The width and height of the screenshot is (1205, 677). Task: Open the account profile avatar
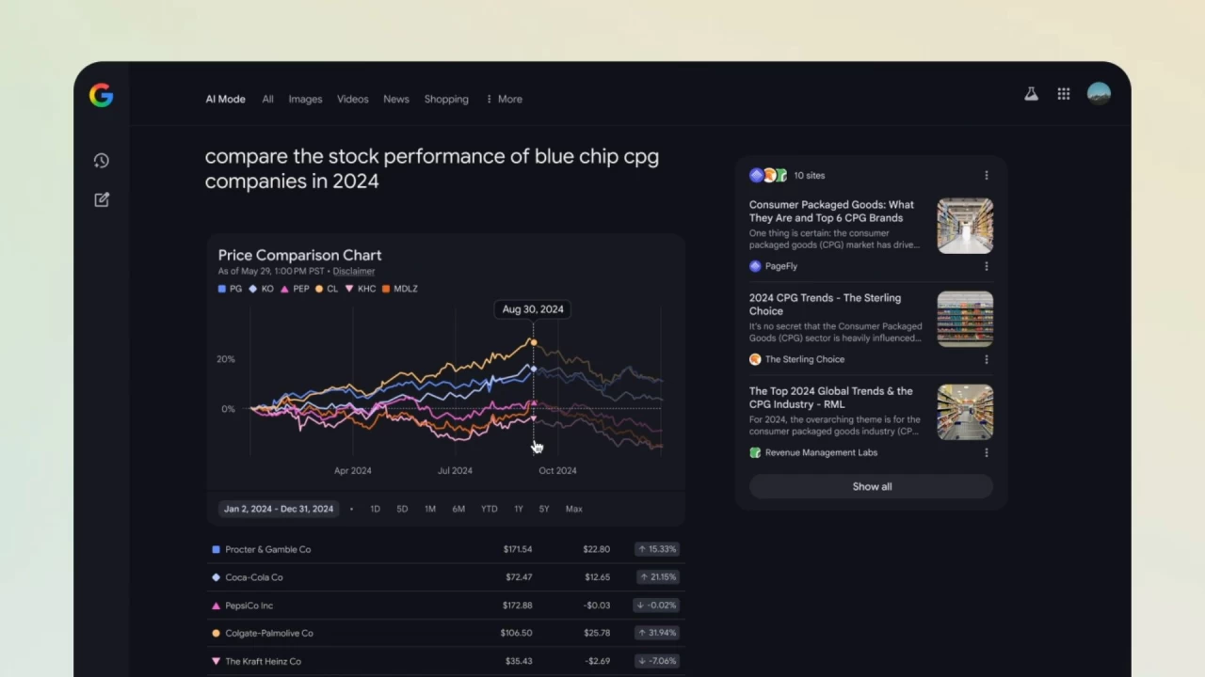click(x=1099, y=93)
